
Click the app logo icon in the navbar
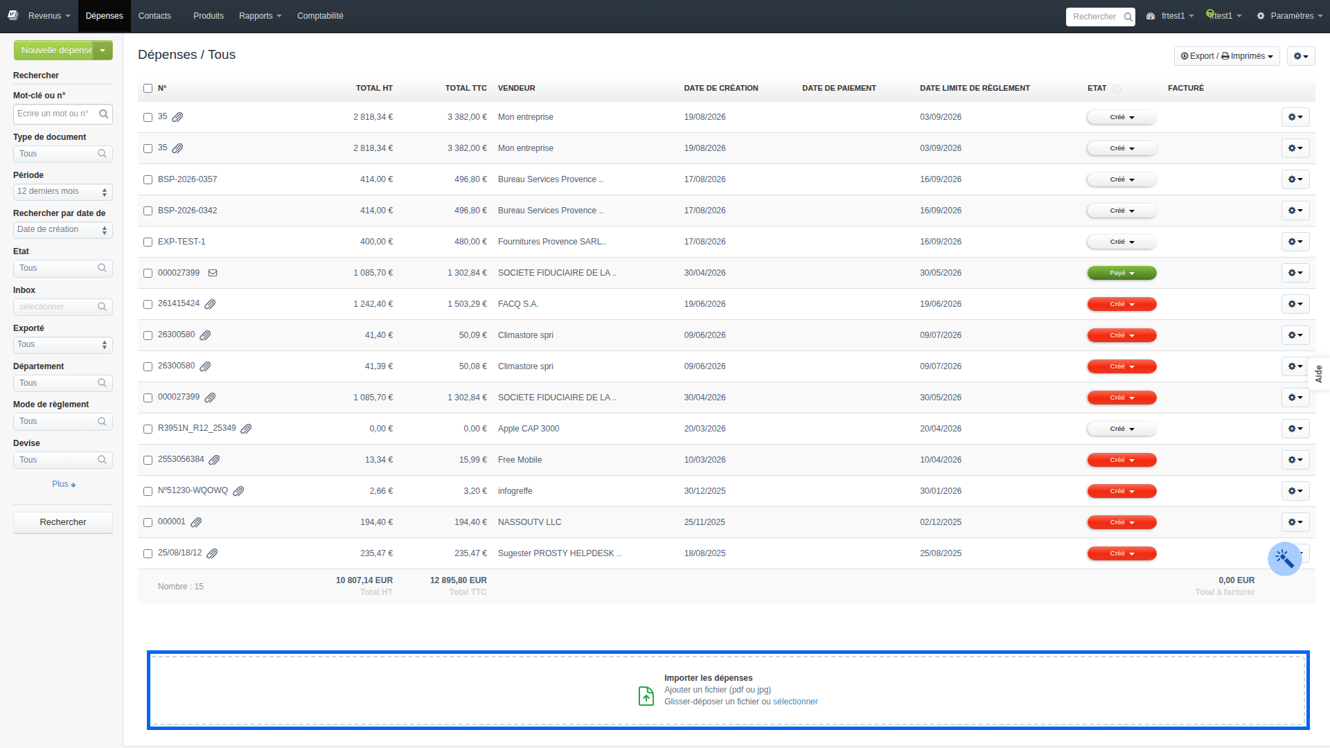[x=13, y=15]
